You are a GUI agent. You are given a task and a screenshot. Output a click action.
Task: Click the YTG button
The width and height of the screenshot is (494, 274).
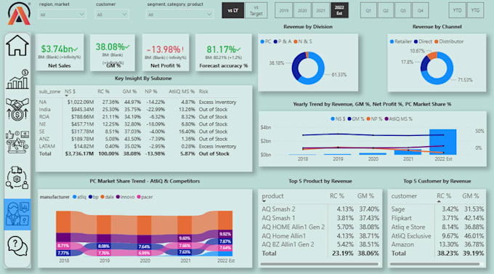click(475, 10)
